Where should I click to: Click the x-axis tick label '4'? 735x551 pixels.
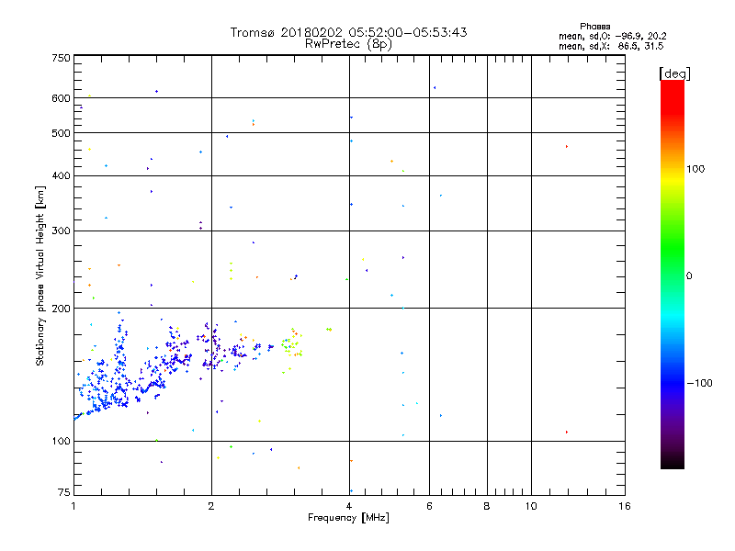pos(349,506)
